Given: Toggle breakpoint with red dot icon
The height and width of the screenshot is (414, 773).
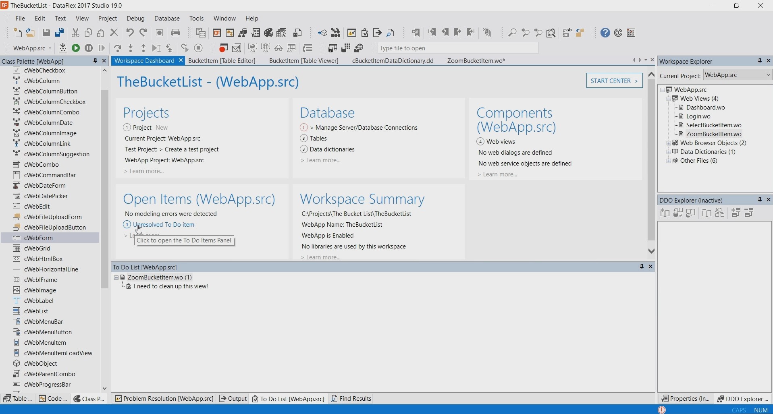Looking at the screenshot, I should (x=224, y=48).
